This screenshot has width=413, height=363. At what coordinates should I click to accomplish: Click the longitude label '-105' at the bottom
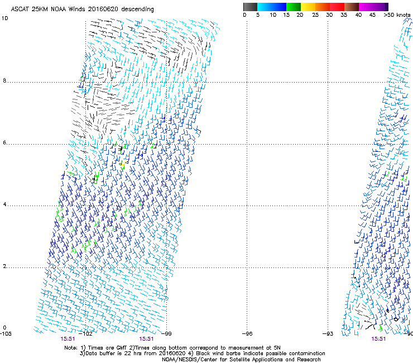(6, 334)
